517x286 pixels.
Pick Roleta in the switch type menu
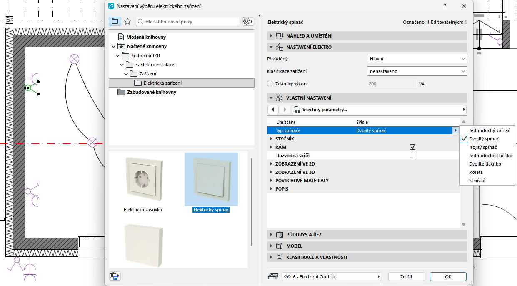476,172
